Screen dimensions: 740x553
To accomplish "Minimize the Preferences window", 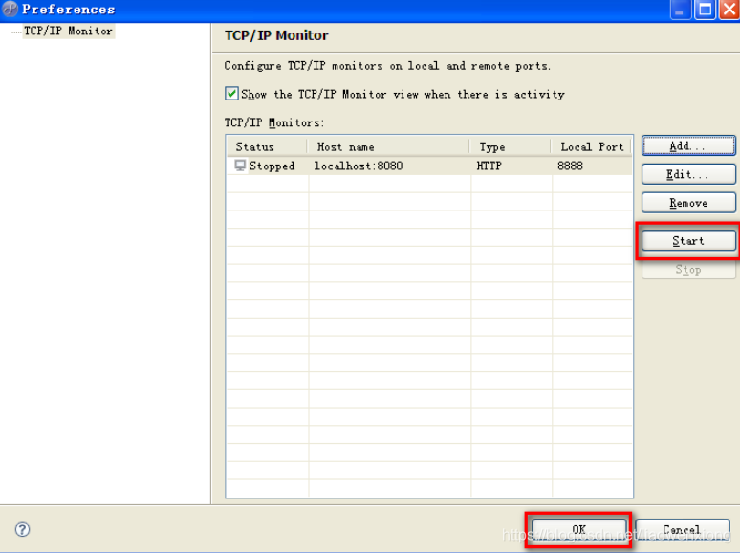I will point(680,10).
